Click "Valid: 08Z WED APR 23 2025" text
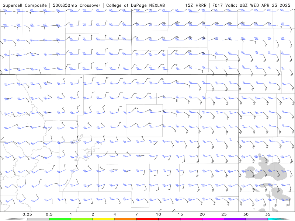This screenshot has width=295, height=221. pos(258,5)
